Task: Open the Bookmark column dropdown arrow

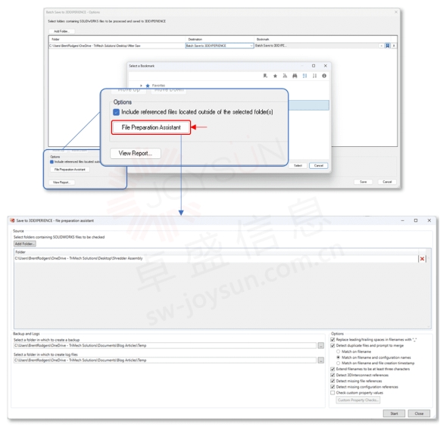Action: click(x=381, y=45)
